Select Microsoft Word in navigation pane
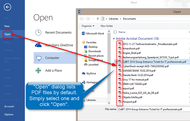The width and height of the screenshot is (190, 121). point(93,34)
